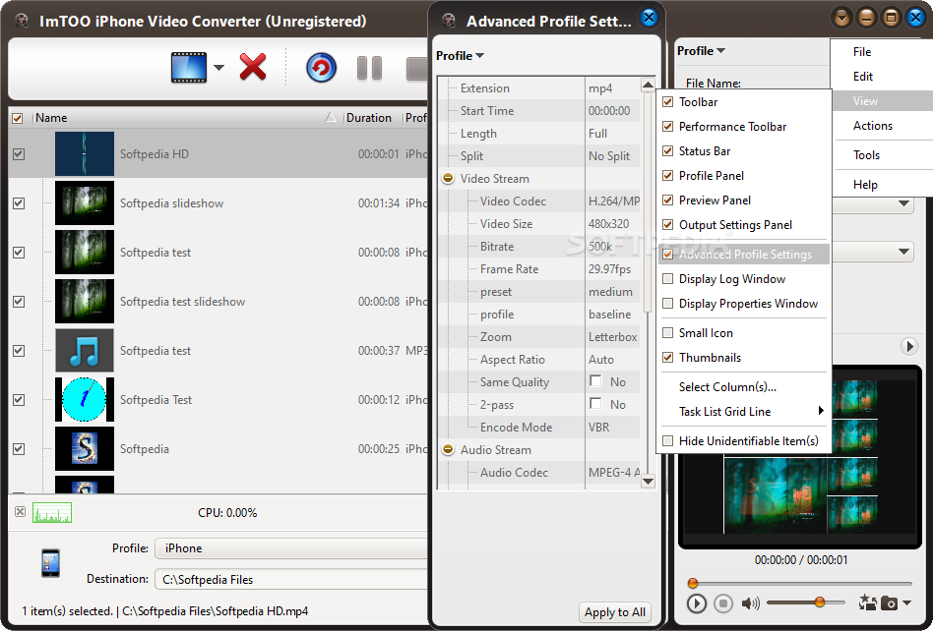The height and width of the screenshot is (631, 933).
Task: Click Apply to All button
Action: (x=615, y=612)
